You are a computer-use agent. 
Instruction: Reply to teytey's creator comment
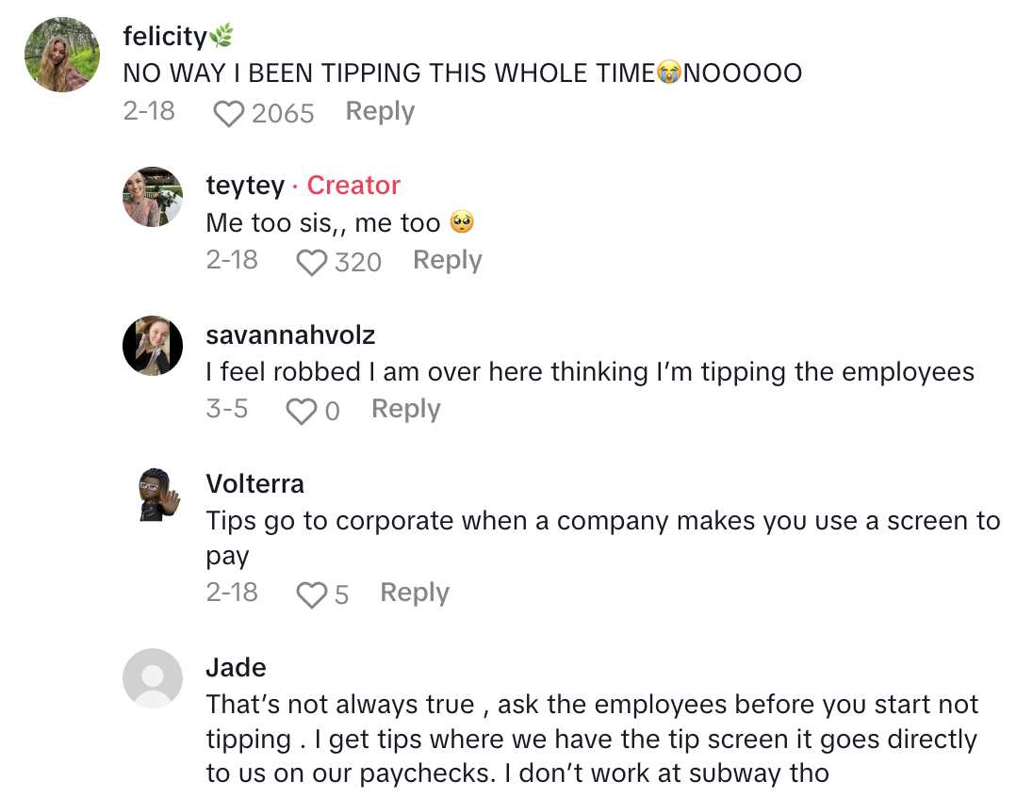tap(447, 260)
